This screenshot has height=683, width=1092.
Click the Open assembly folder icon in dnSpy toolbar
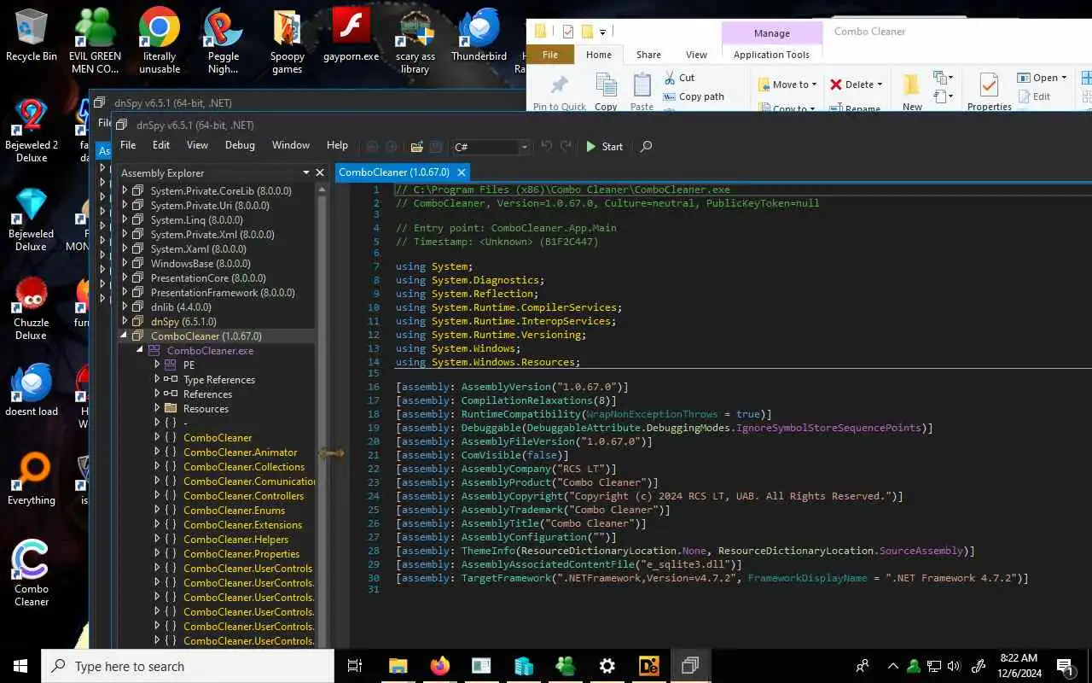[x=417, y=147]
